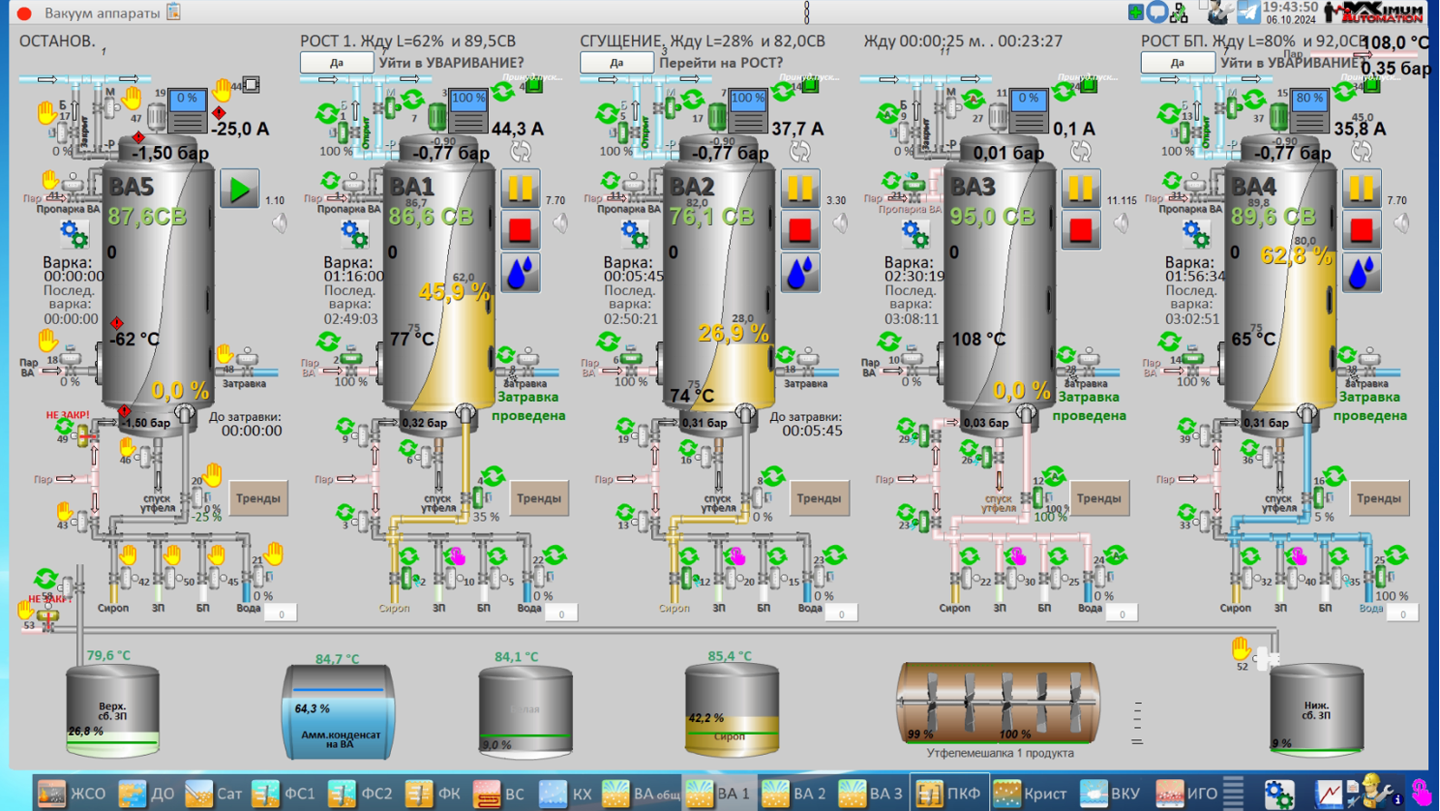
Task: Mute the BA5 alarm speaker icon
Action: 280,222
